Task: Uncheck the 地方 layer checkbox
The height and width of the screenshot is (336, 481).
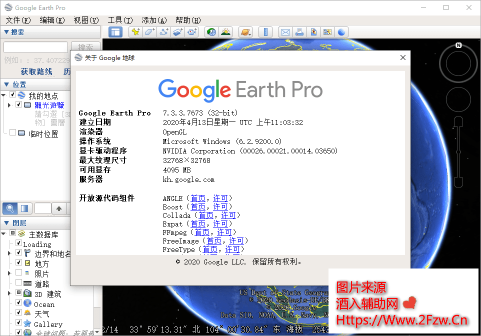Action: pos(18,262)
